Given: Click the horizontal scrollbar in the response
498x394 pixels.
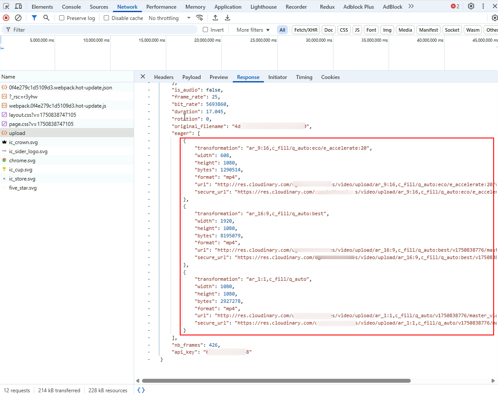Looking at the screenshot, I should point(276,381).
